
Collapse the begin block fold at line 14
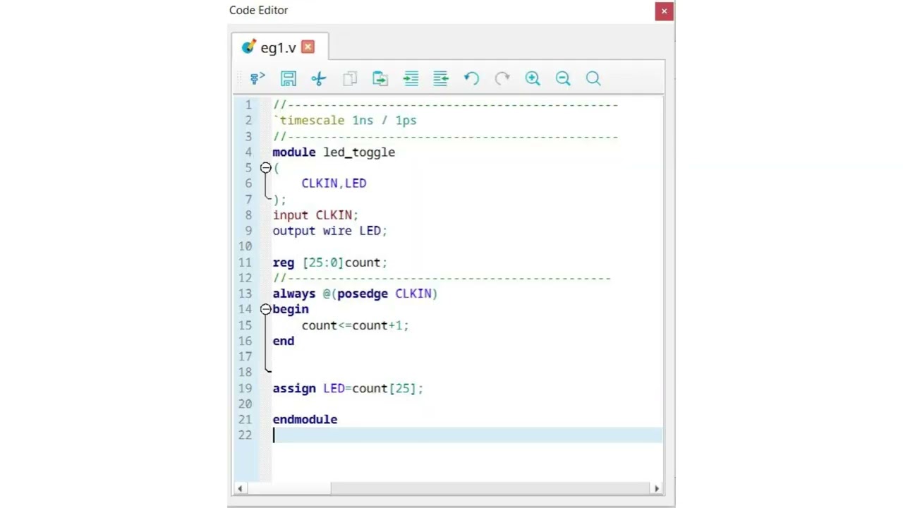point(265,309)
